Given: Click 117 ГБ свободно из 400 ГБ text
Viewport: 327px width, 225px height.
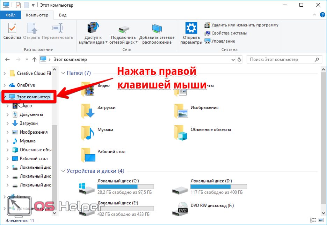Looking at the screenshot, I should click(217, 192).
